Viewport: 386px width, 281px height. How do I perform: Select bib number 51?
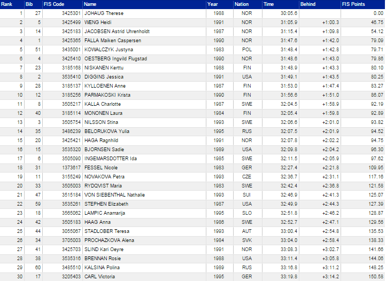[37, 50]
